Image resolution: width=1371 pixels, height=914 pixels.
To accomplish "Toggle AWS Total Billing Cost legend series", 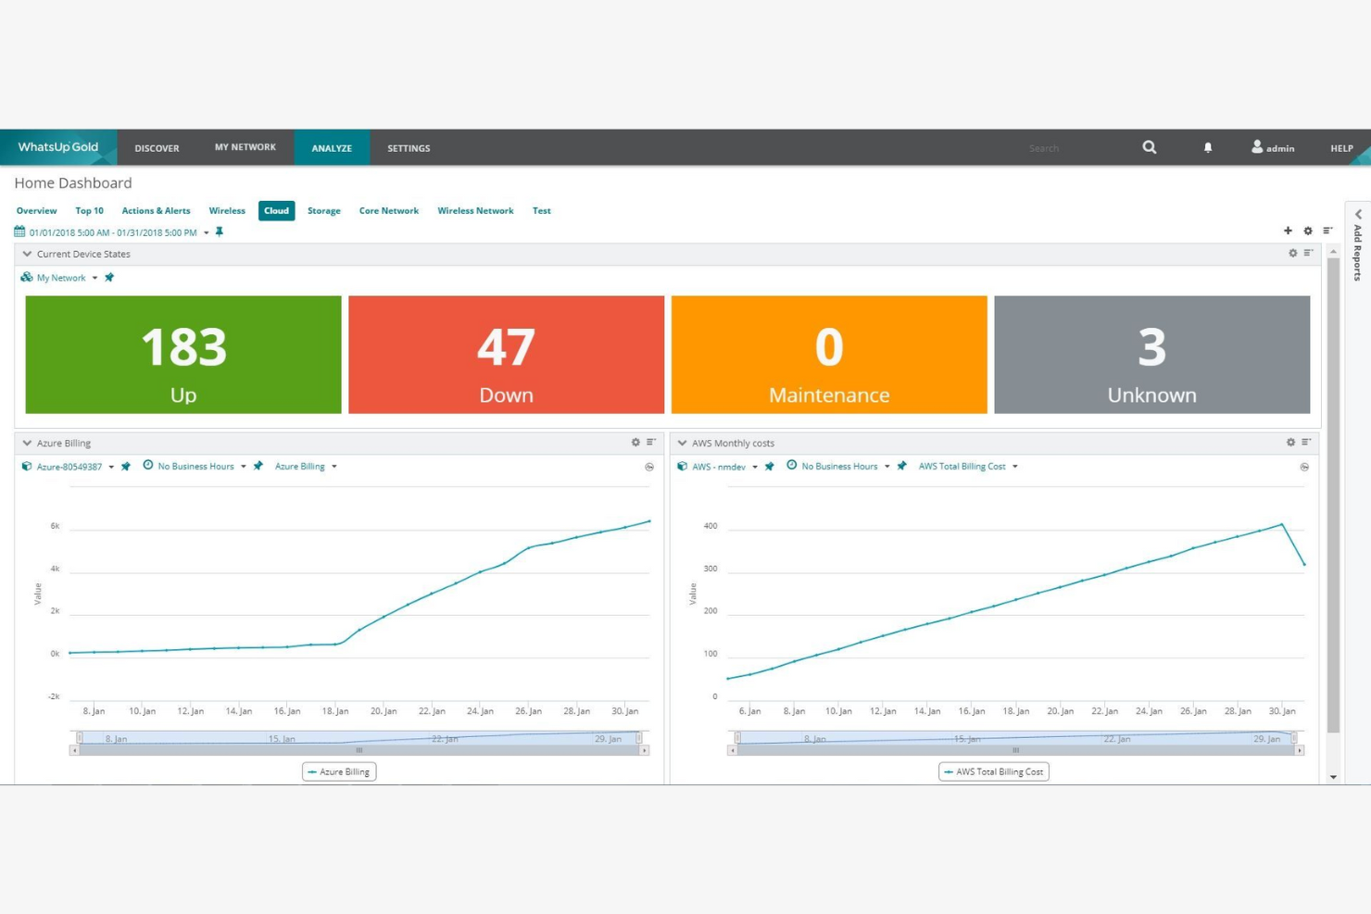I will [993, 771].
